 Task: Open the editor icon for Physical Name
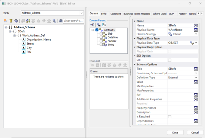[x=196, y=30]
